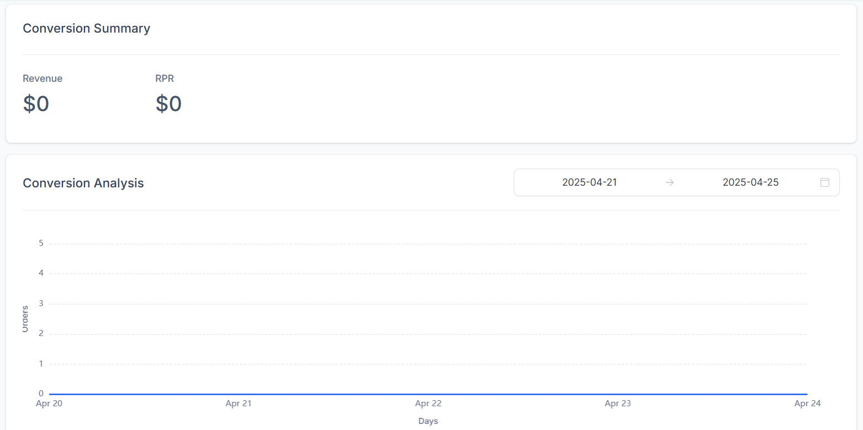Image resolution: width=863 pixels, height=430 pixels.
Task: Select the end date field 2025-04-25
Action: pyautogui.click(x=750, y=182)
